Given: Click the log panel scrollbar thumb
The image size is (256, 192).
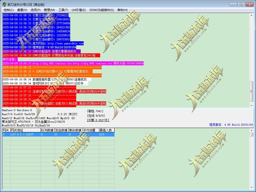Looking at the screenshot, I should [252, 91].
